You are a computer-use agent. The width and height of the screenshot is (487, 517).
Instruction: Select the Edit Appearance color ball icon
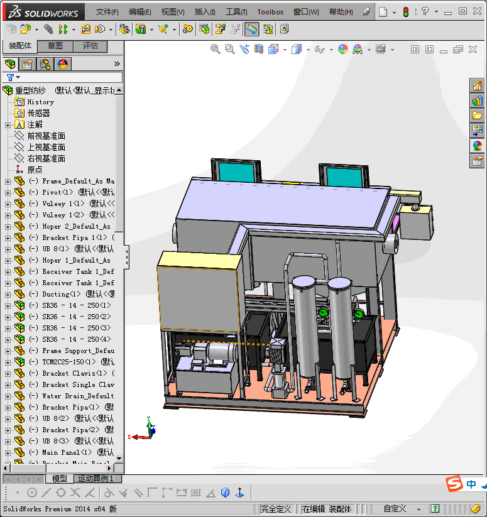pyautogui.click(x=342, y=49)
